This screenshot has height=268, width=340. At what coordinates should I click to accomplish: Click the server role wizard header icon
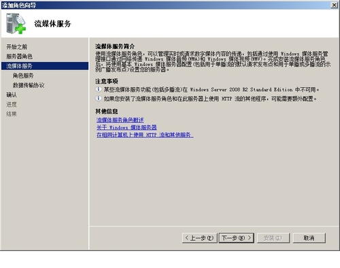16,24
